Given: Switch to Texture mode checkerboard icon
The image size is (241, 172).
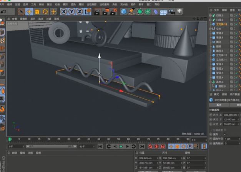Looking at the screenshot, I should pos(2,40).
